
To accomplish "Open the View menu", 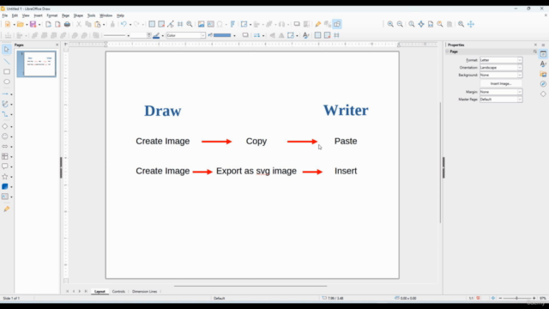I will [x=26, y=15].
